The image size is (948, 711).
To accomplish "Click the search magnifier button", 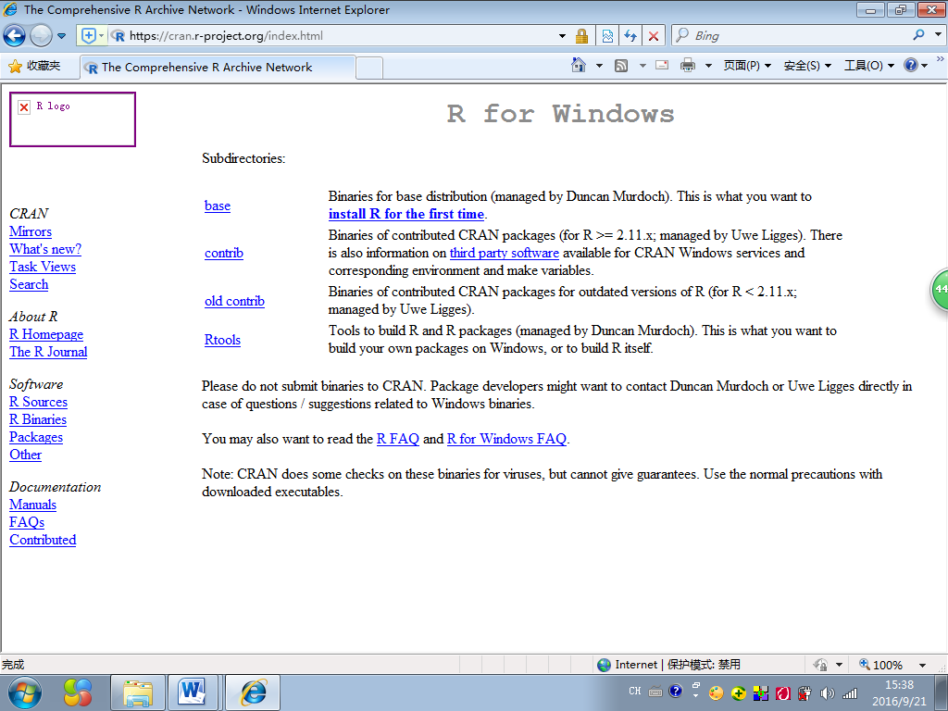I will pos(919,35).
